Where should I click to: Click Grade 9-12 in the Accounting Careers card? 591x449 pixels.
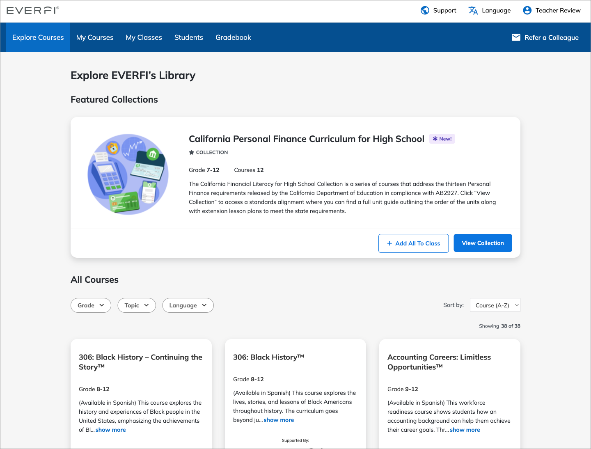[x=403, y=389]
